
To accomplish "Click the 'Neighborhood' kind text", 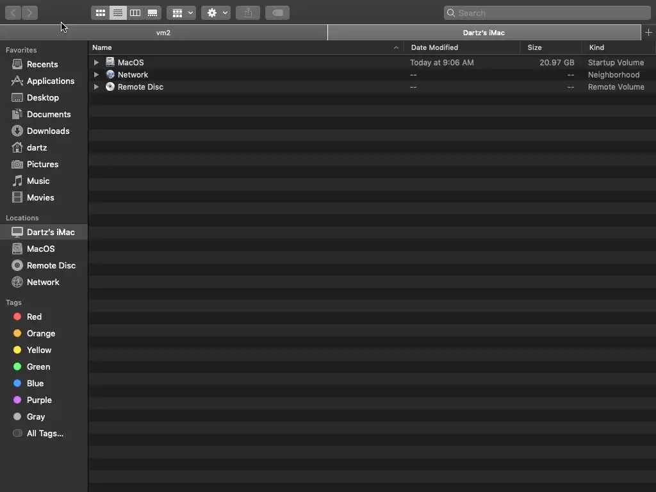I will (614, 74).
